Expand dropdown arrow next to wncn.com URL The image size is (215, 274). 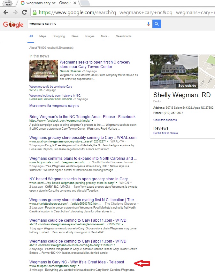pyautogui.click(x=117, y=183)
